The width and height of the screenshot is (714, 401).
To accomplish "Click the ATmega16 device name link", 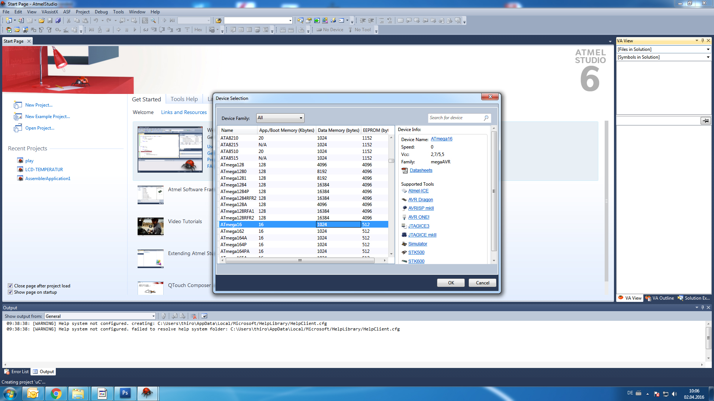I will (x=441, y=139).
